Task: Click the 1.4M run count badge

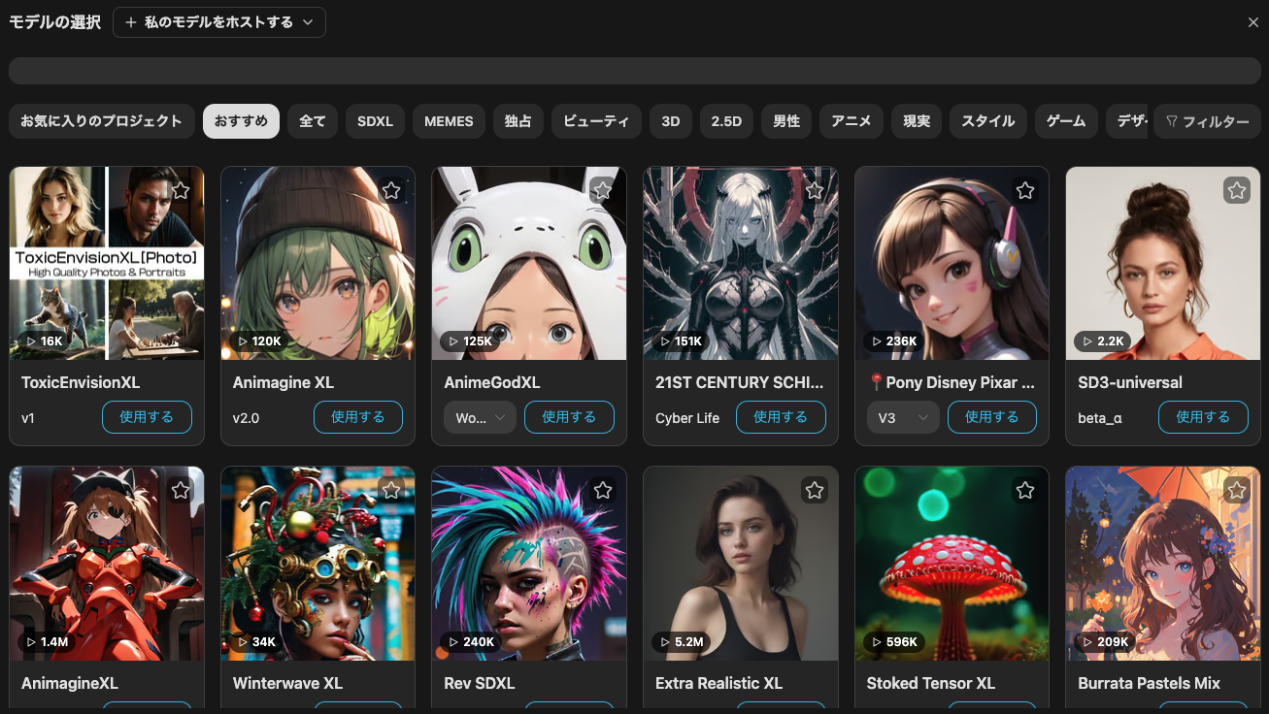Action: coord(48,642)
